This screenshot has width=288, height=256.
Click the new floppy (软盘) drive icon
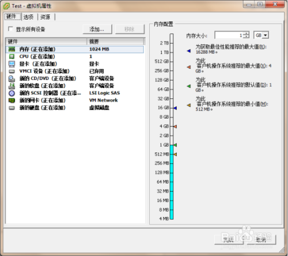12,86
